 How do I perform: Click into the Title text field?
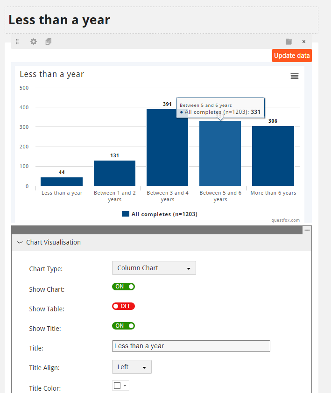(x=191, y=346)
